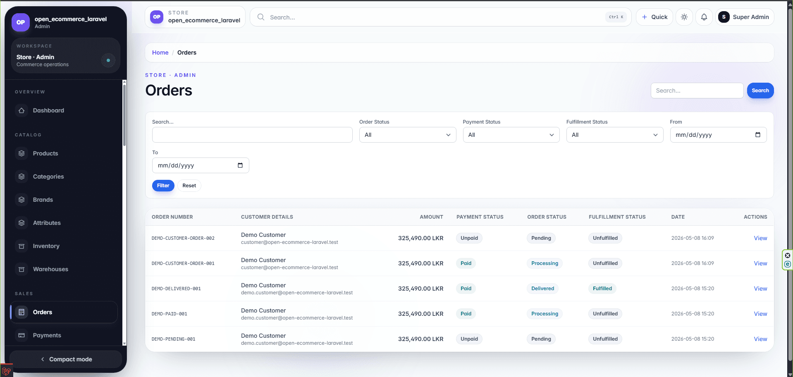Viewport: 793px width, 377px height.
Task: Click the Unpaid badge for DEMO-CUSTOMER-ORDER-002
Action: click(x=469, y=238)
